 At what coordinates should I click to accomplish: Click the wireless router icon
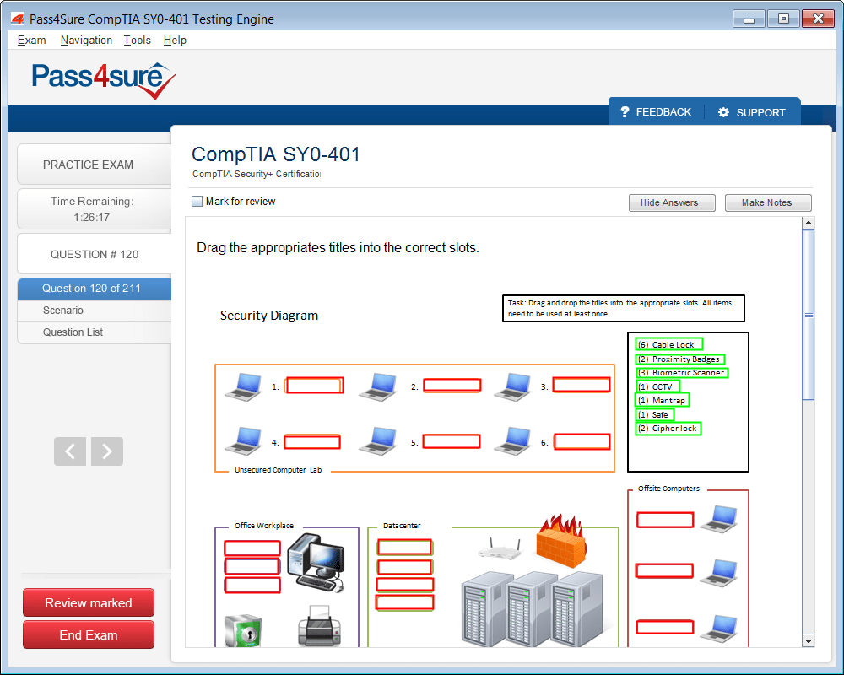500,549
